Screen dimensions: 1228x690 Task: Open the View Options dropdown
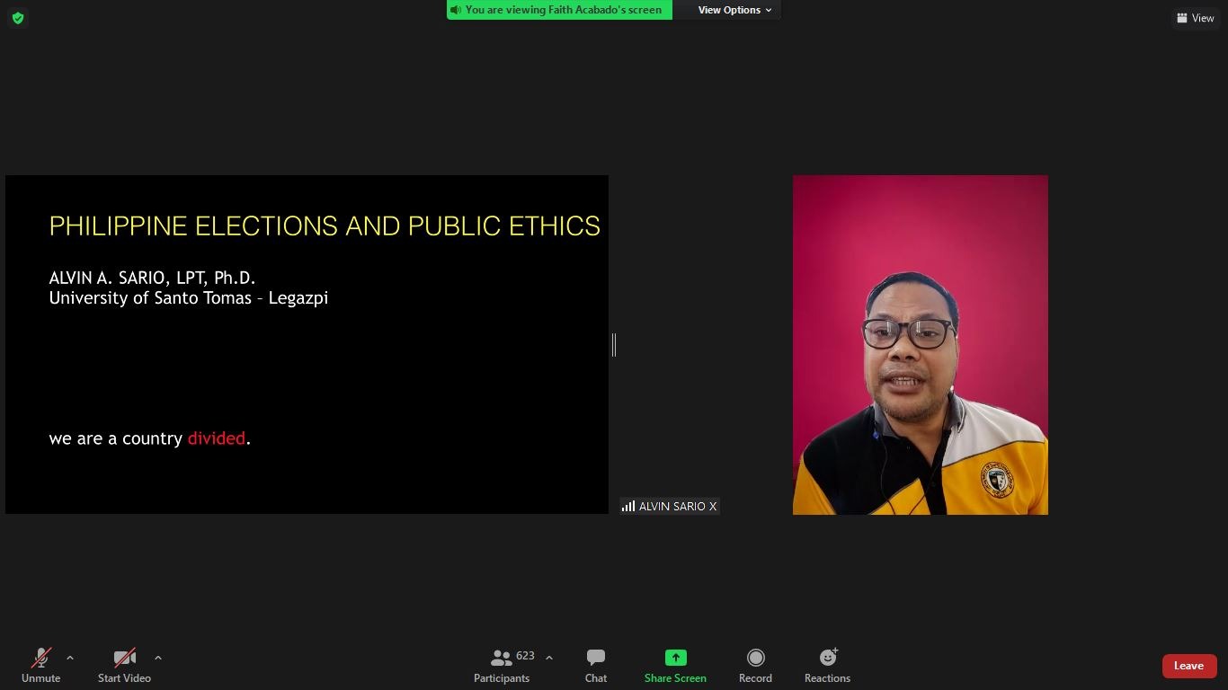point(734,10)
